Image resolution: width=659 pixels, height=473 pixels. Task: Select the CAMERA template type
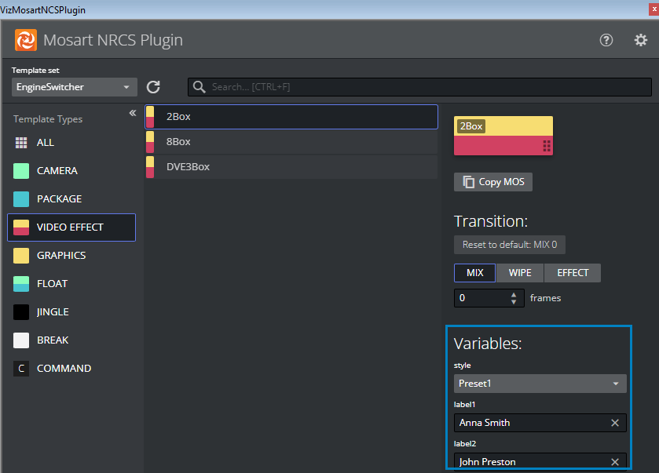(x=57, y=171)
